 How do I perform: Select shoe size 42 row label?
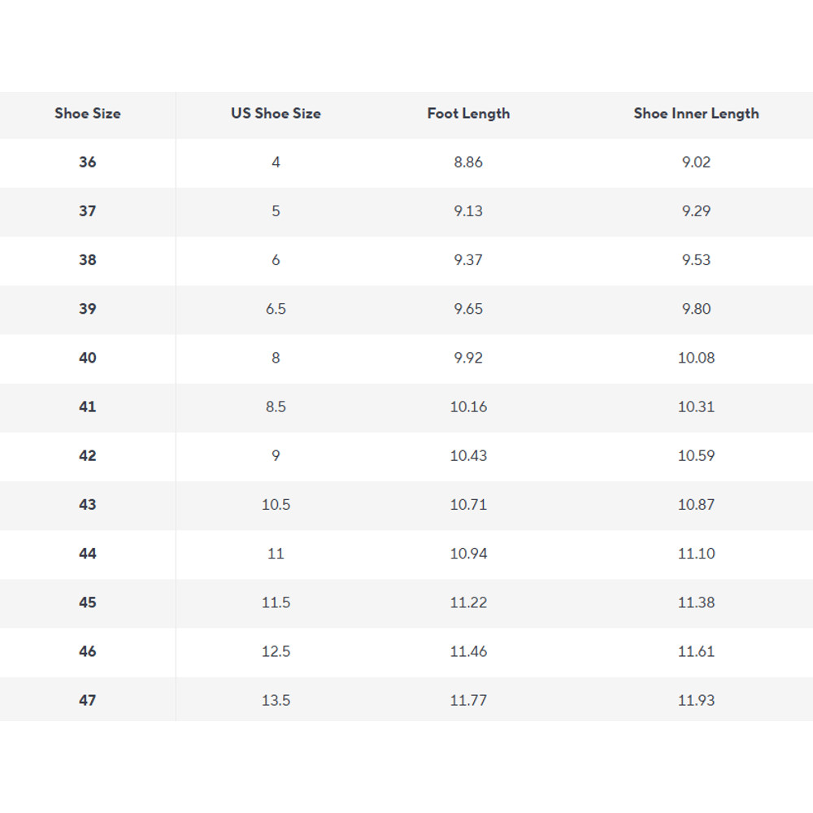(88, 456)
